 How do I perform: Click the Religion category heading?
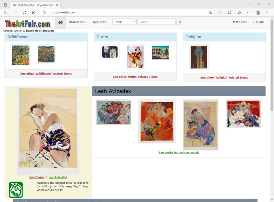(194, 37)
